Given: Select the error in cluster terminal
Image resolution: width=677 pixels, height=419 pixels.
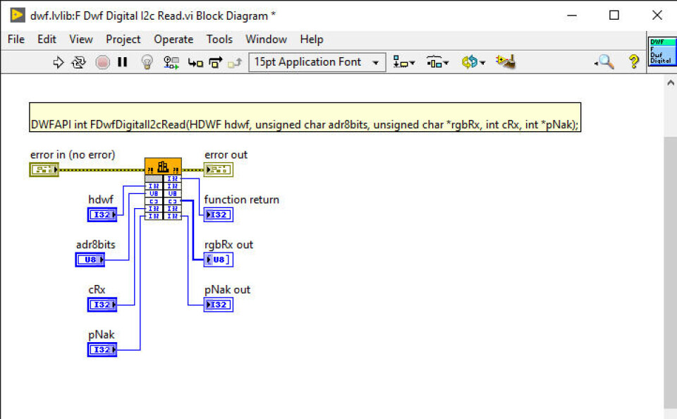Looking at the screenshot, I should click(x=44, y=170).
